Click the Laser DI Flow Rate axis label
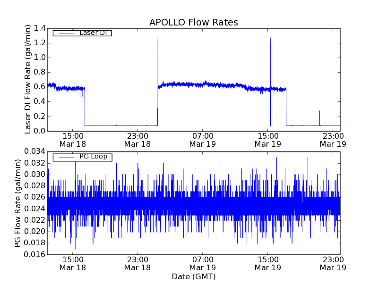The image size is (378, 283). (28, 79)
